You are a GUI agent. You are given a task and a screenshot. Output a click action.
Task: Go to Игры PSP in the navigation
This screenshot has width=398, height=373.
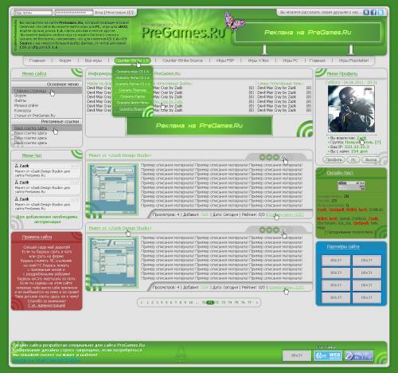(x=225, y=61)
